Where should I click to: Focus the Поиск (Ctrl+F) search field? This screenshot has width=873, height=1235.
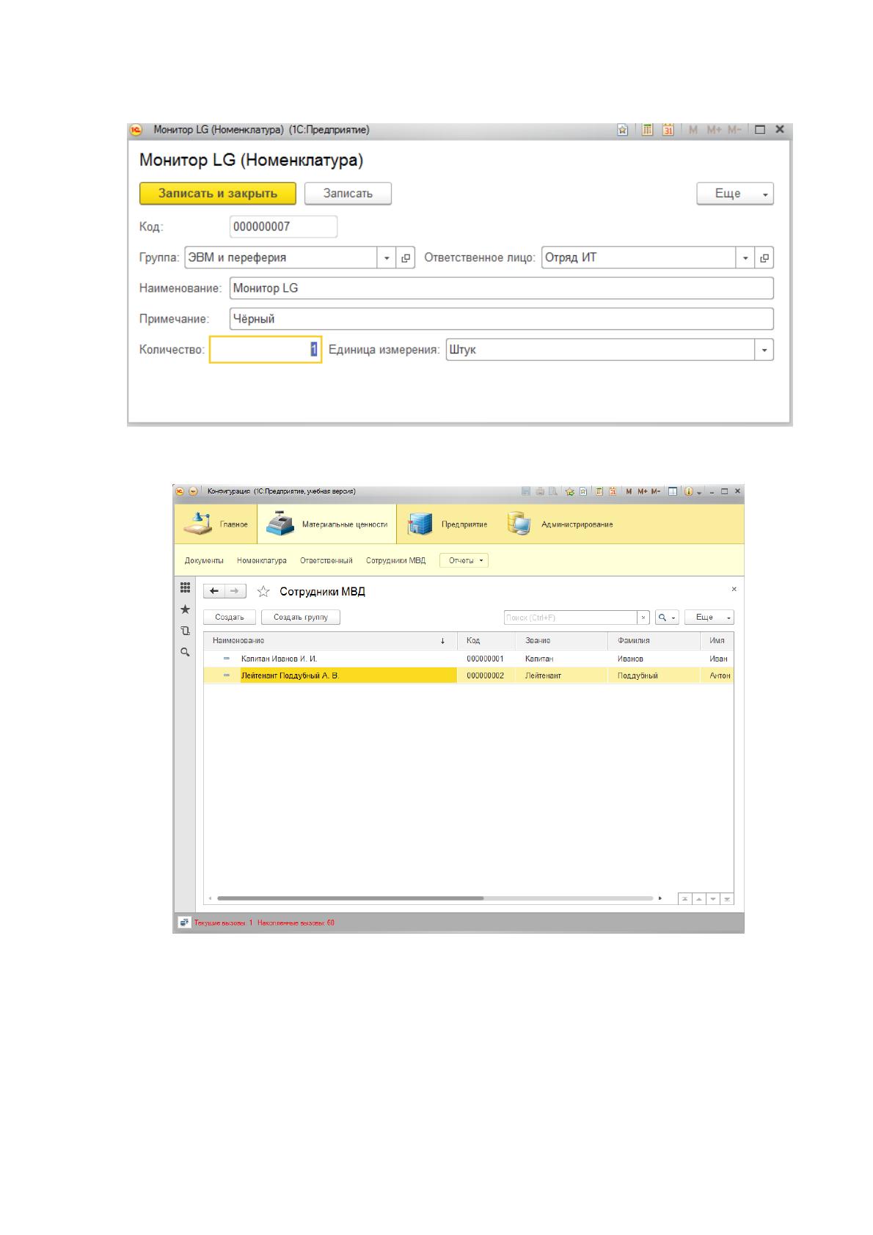570,617
